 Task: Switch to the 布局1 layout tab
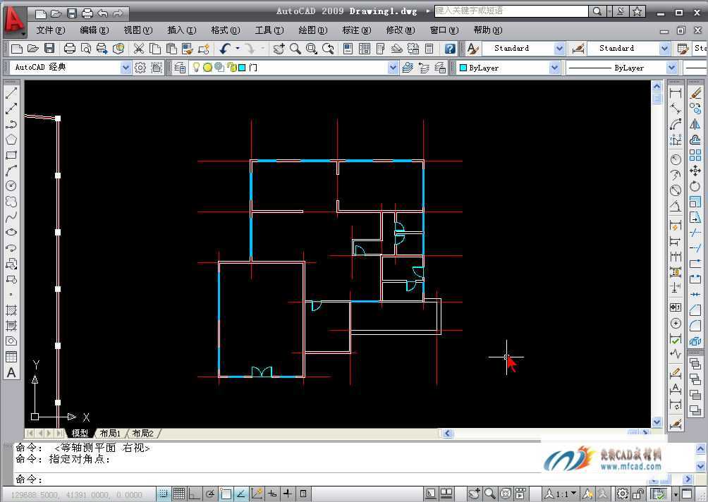[110, 433]
